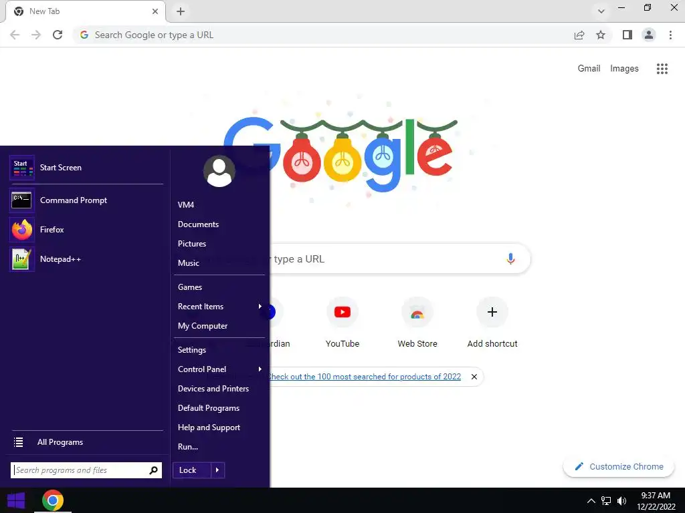The image size is (685, 513).
Task: Click the Customize Chrome button
Action: tap(619, 466)
